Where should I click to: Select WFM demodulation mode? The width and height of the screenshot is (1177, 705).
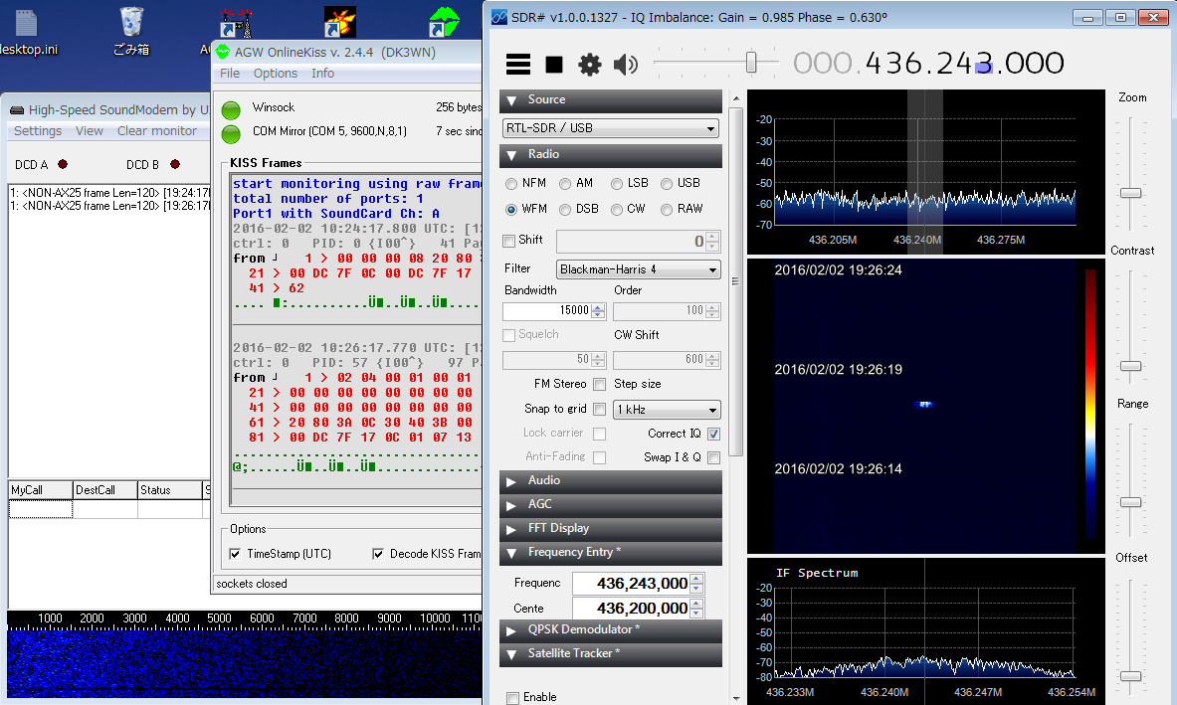[511, 209]
